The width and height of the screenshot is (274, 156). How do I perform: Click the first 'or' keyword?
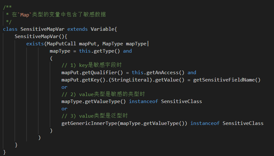(x=64, y=87)
